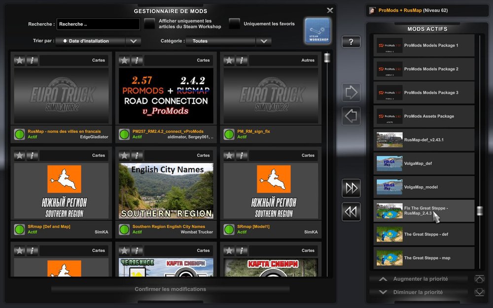Click the double left arrow button
Screen dimensions: 493x308
pyautogui.click(x=351, y=212)
